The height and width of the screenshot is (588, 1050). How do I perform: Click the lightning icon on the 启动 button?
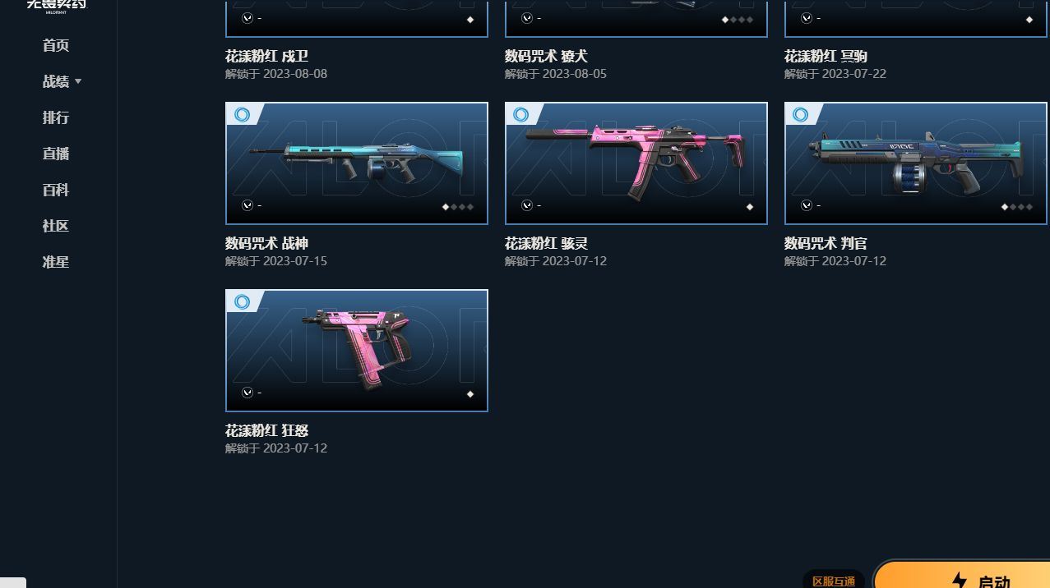click(x=959, y=580)
